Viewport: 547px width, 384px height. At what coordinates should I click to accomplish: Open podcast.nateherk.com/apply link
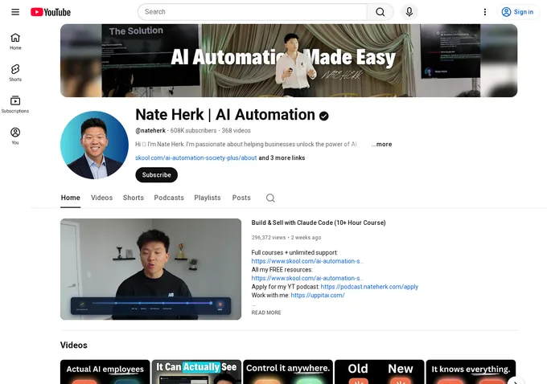coord(369,287)
